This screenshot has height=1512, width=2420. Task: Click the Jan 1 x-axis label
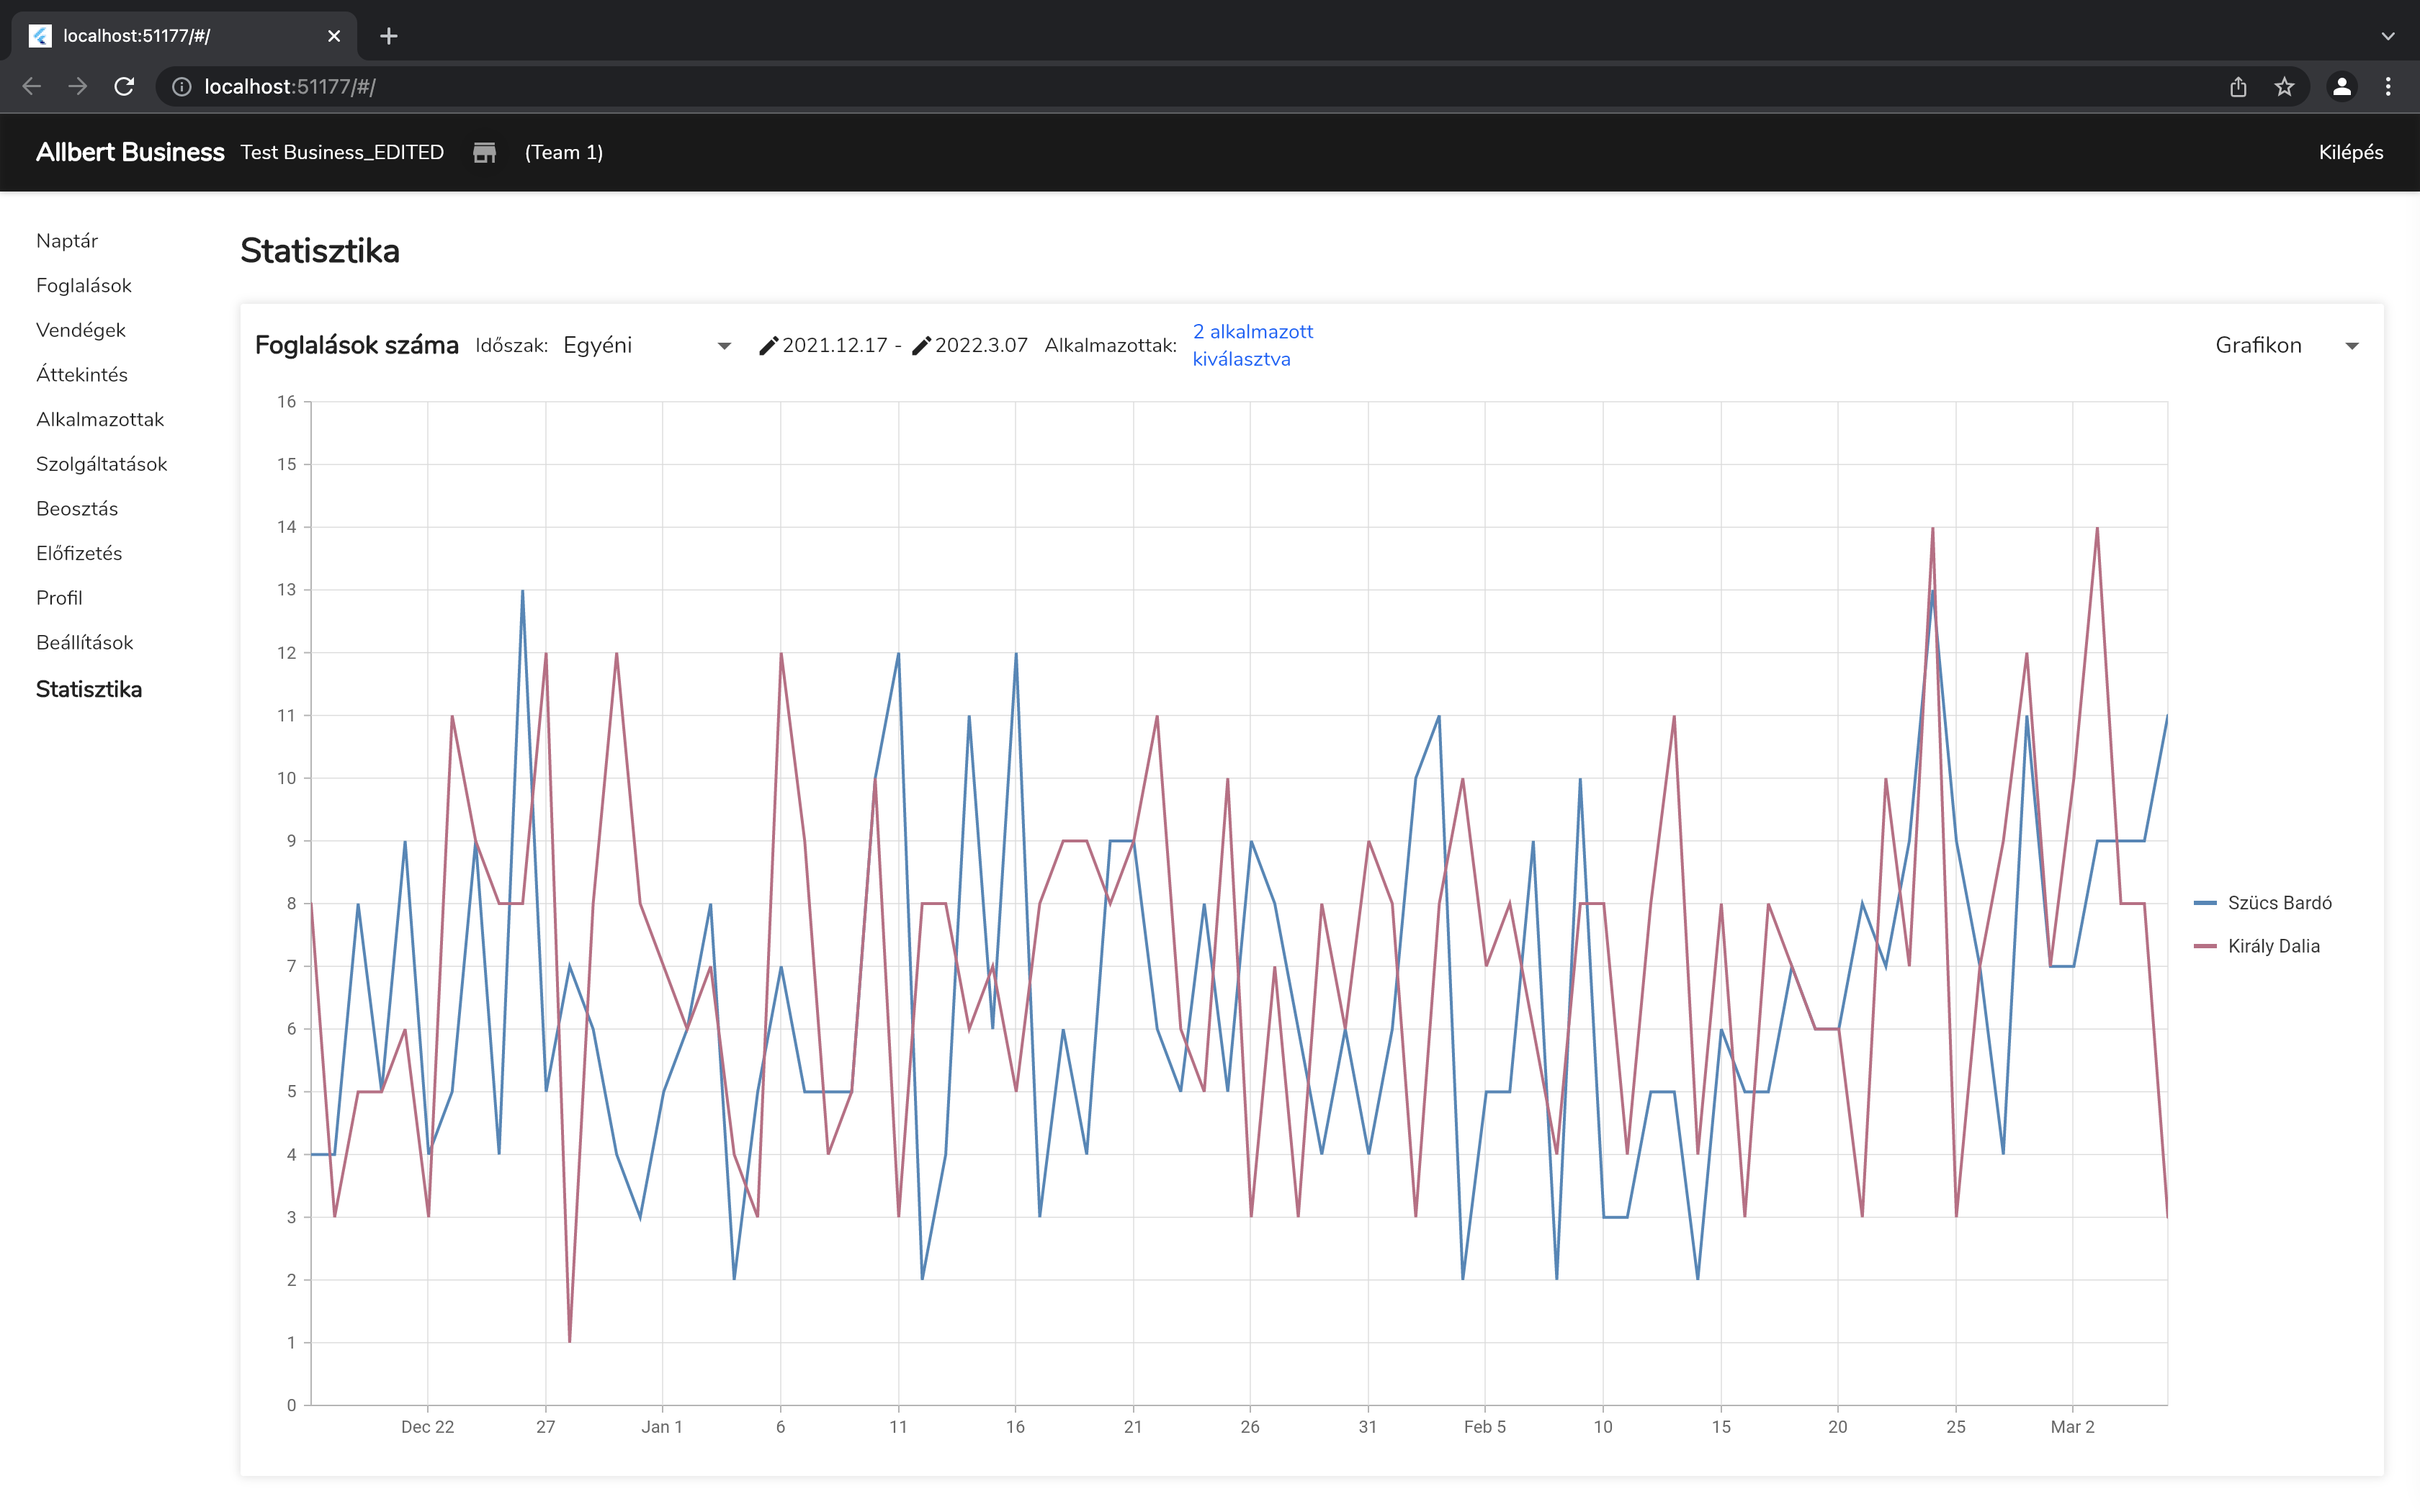[662, 1427]
